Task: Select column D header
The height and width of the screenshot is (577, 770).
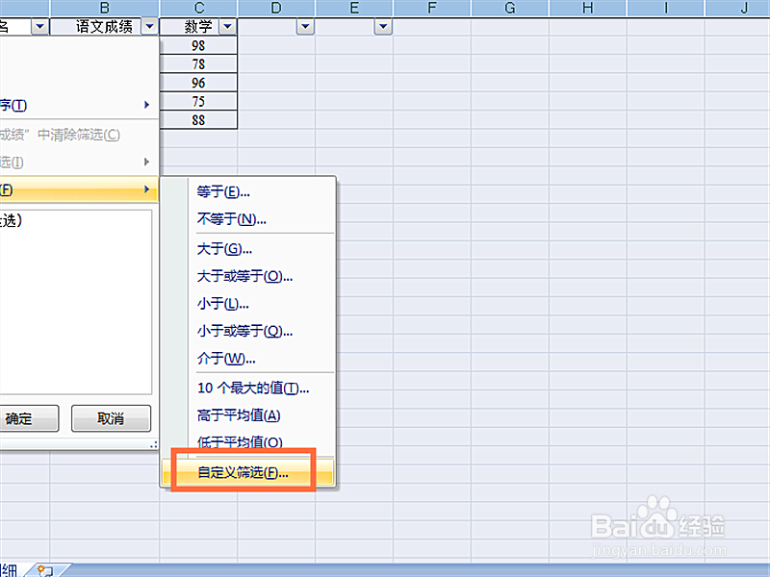Action: (x=276, y=8)
